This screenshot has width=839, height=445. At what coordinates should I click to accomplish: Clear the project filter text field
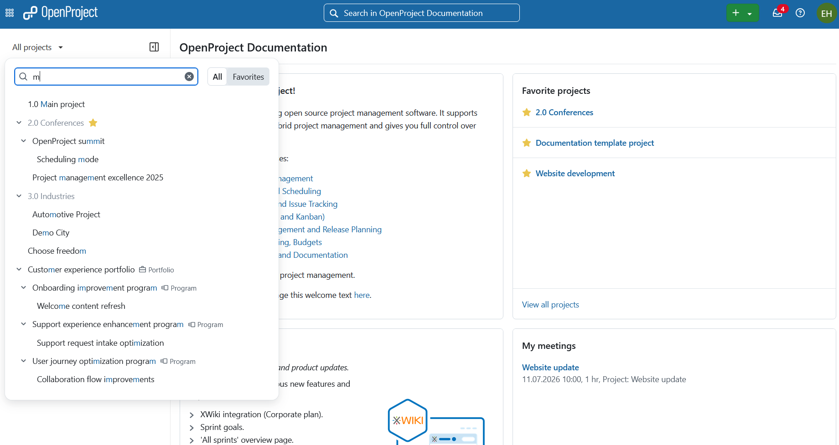click(x=189, y=77)
